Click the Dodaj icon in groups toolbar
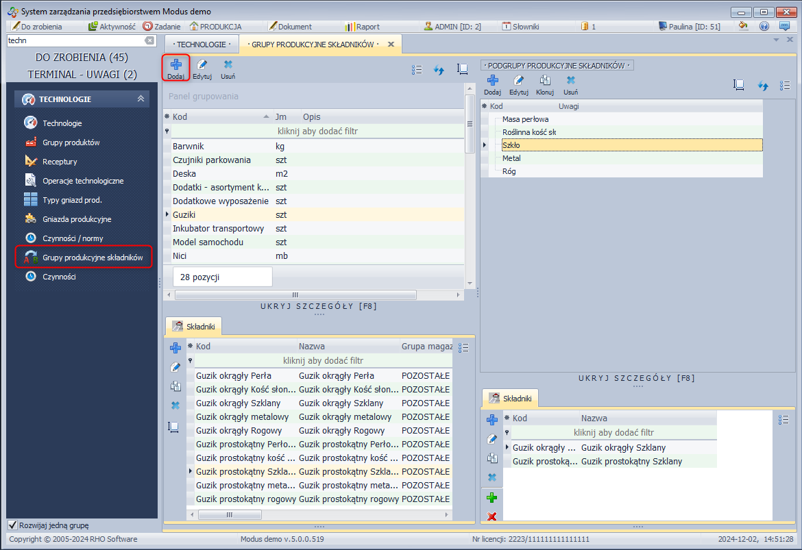Image resolution: width=802 pixels, height=550 pixels. tap(175, 65)
